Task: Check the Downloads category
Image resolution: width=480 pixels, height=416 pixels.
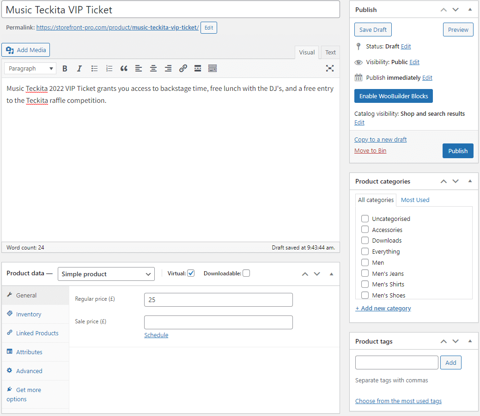Action: [x=365, y=240]
